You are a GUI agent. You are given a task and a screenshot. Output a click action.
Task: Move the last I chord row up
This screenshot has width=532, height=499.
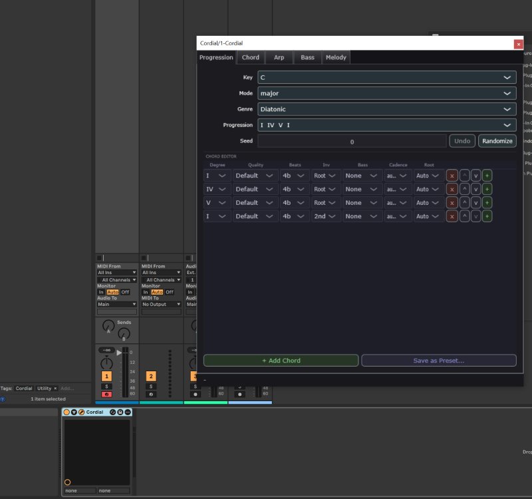[x=464, y=216]
